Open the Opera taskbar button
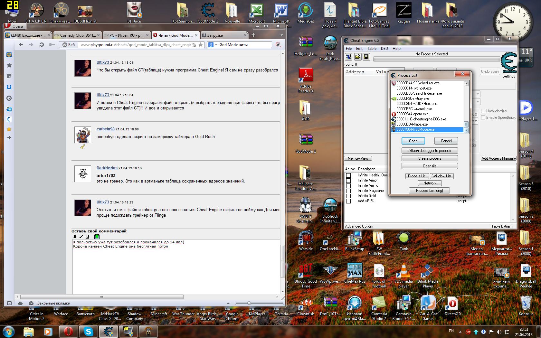This screenshot has height=338, width=541. [x=69, y=332]
